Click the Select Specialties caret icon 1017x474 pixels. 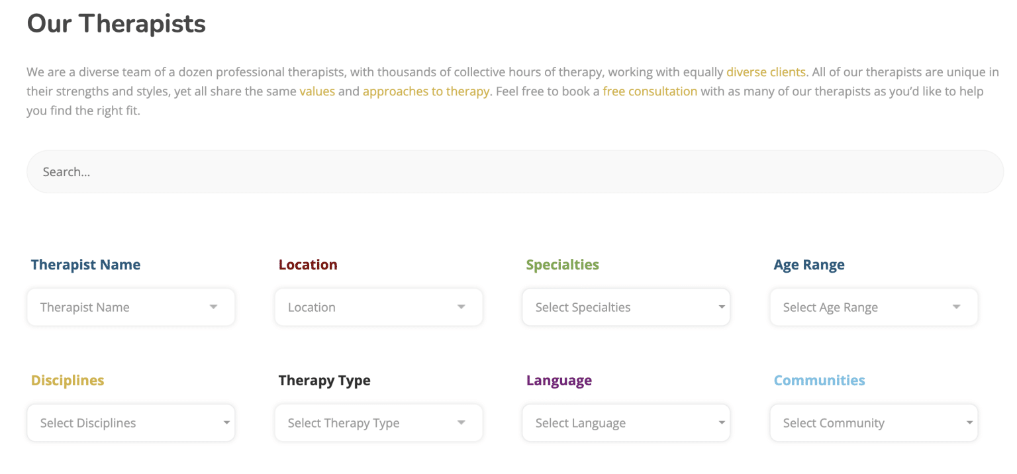(722, 307)
